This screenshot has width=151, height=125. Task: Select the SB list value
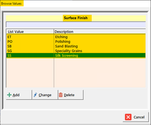(10, 46)
